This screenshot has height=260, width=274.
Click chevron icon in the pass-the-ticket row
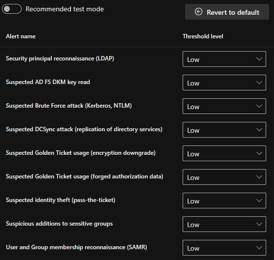[x=259, y=201]
